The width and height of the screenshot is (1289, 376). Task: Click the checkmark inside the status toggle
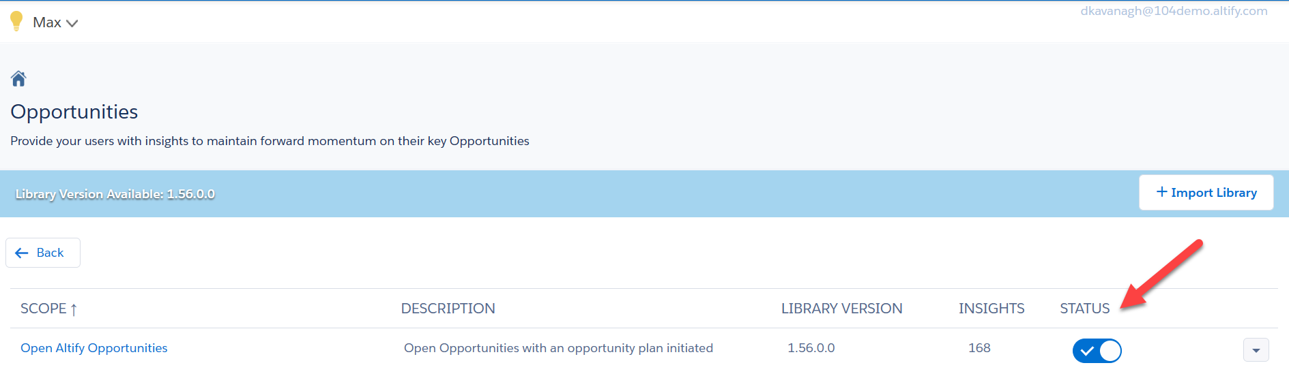click(1087, 351)
